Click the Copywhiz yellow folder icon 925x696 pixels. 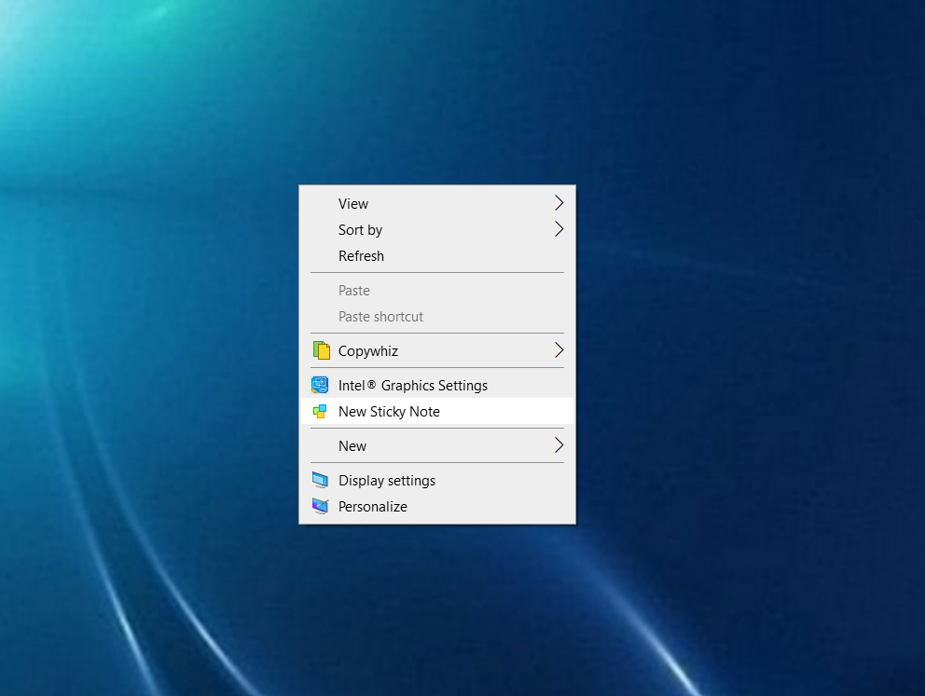(x=321, y=351)
